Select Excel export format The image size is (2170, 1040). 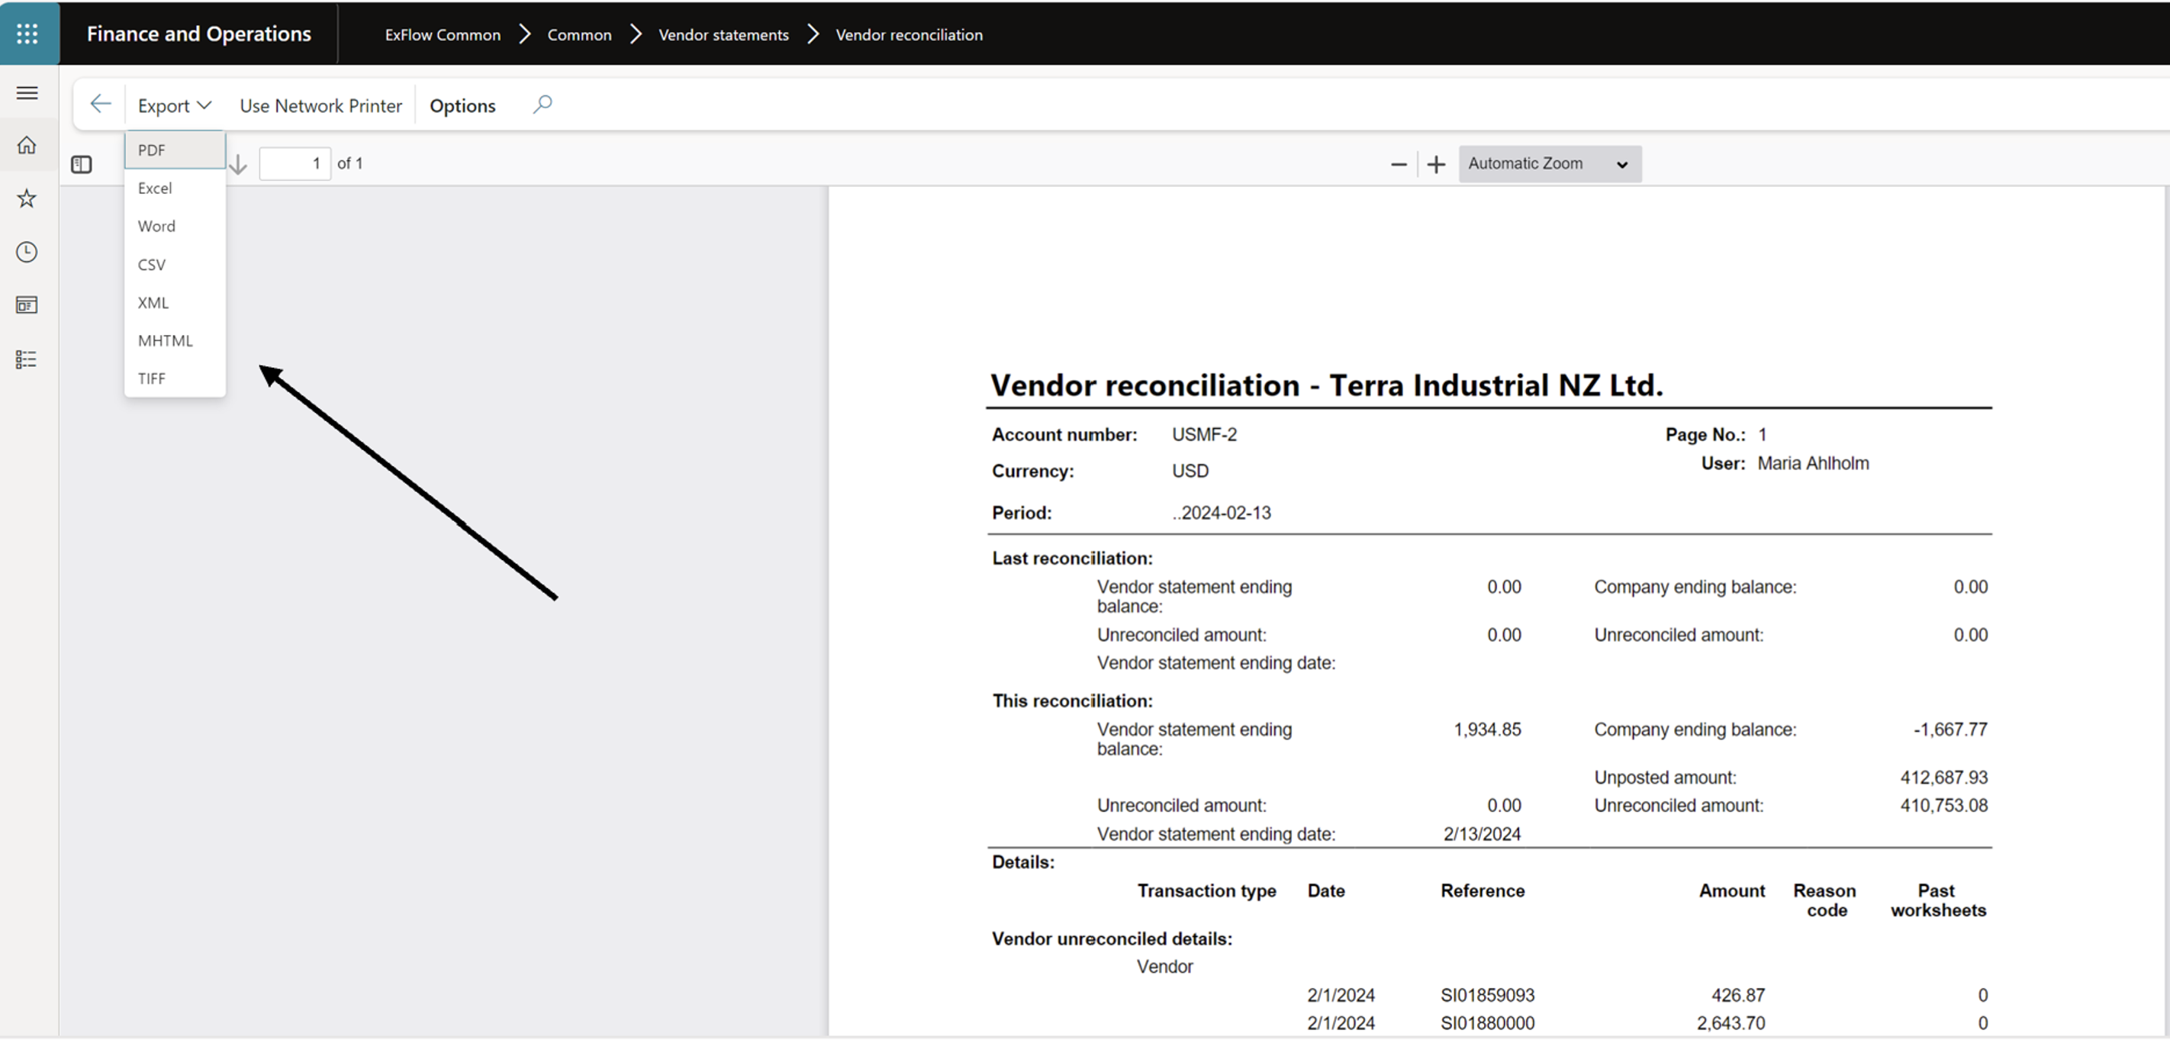153,187
